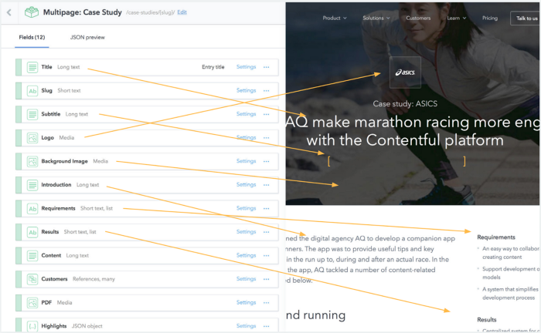
Task: Click the Title field long text icon
Action: (x=32, y=67)
